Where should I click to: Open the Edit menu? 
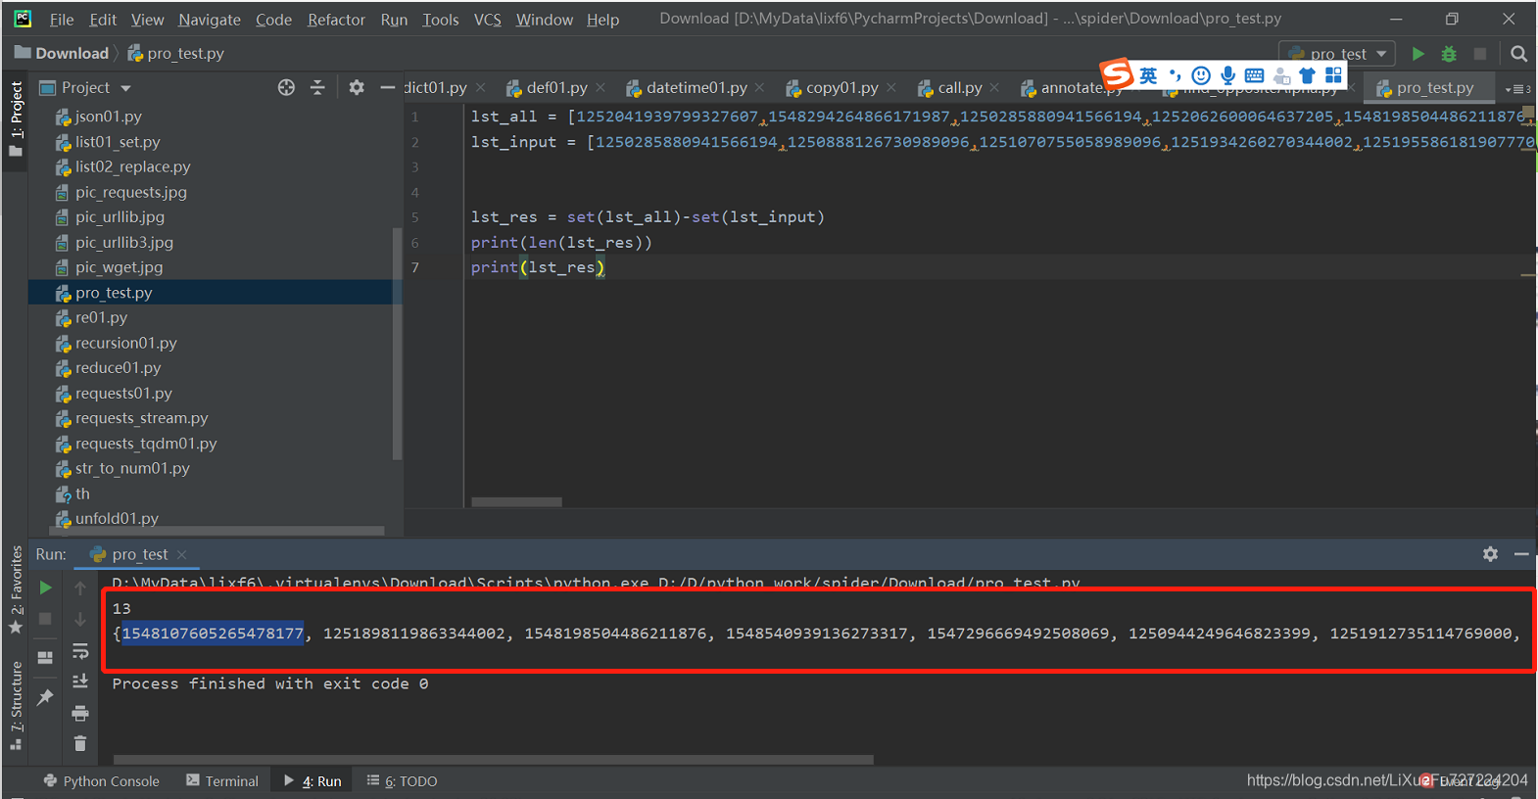pyautogui.click(x=103, y=20)
